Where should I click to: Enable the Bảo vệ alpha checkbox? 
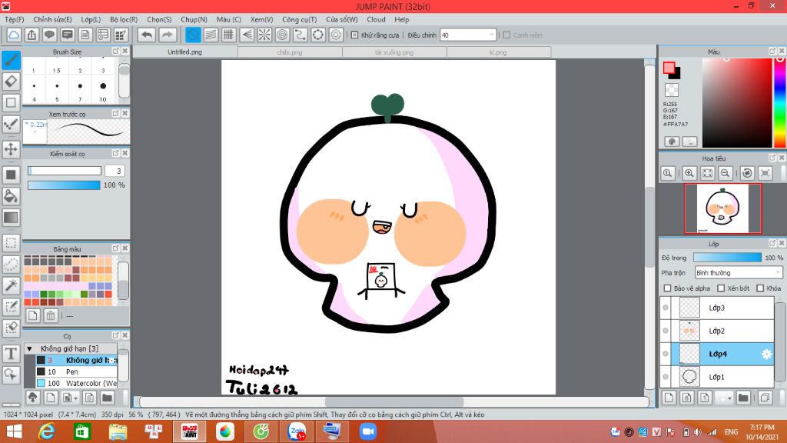pyautogui.click(x=668, y=288)
